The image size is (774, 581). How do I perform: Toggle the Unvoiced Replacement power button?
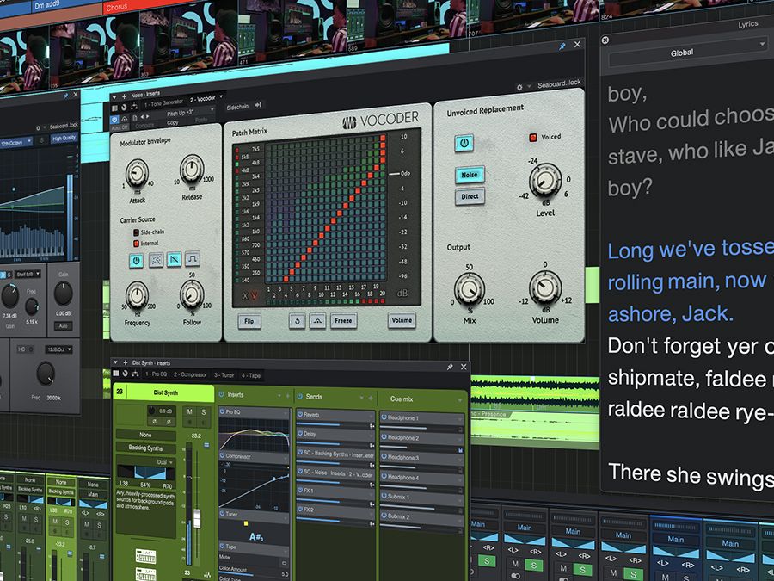point(464,143)
